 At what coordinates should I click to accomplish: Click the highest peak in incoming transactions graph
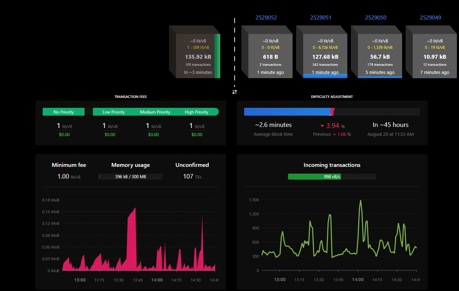coord(360,201)
